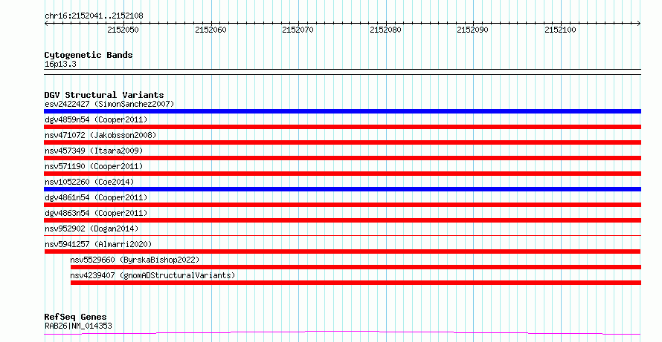Open variant nsv5941257 (Almarri2020) label

tap(98, 244)
